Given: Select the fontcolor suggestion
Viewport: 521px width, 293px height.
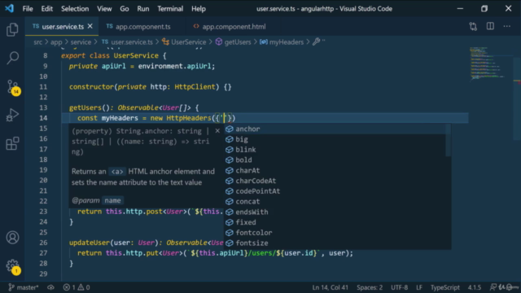Looking at the screenshot, I should pos(335,233).
